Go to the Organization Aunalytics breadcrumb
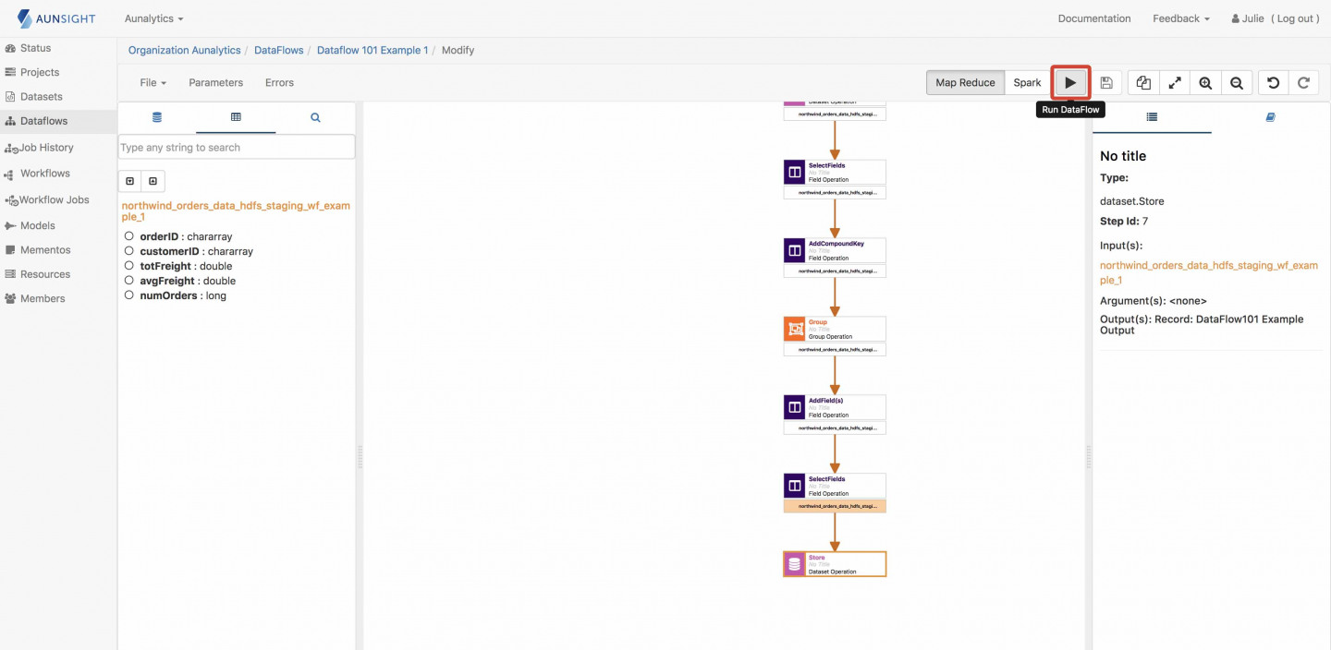 tap(184, 50)
